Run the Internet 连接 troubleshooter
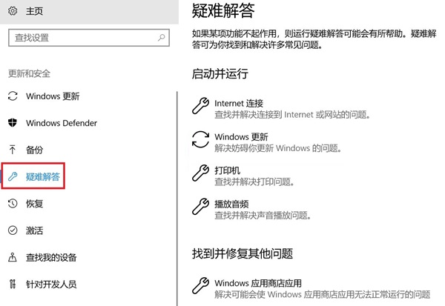 click(x=281, y=109)
